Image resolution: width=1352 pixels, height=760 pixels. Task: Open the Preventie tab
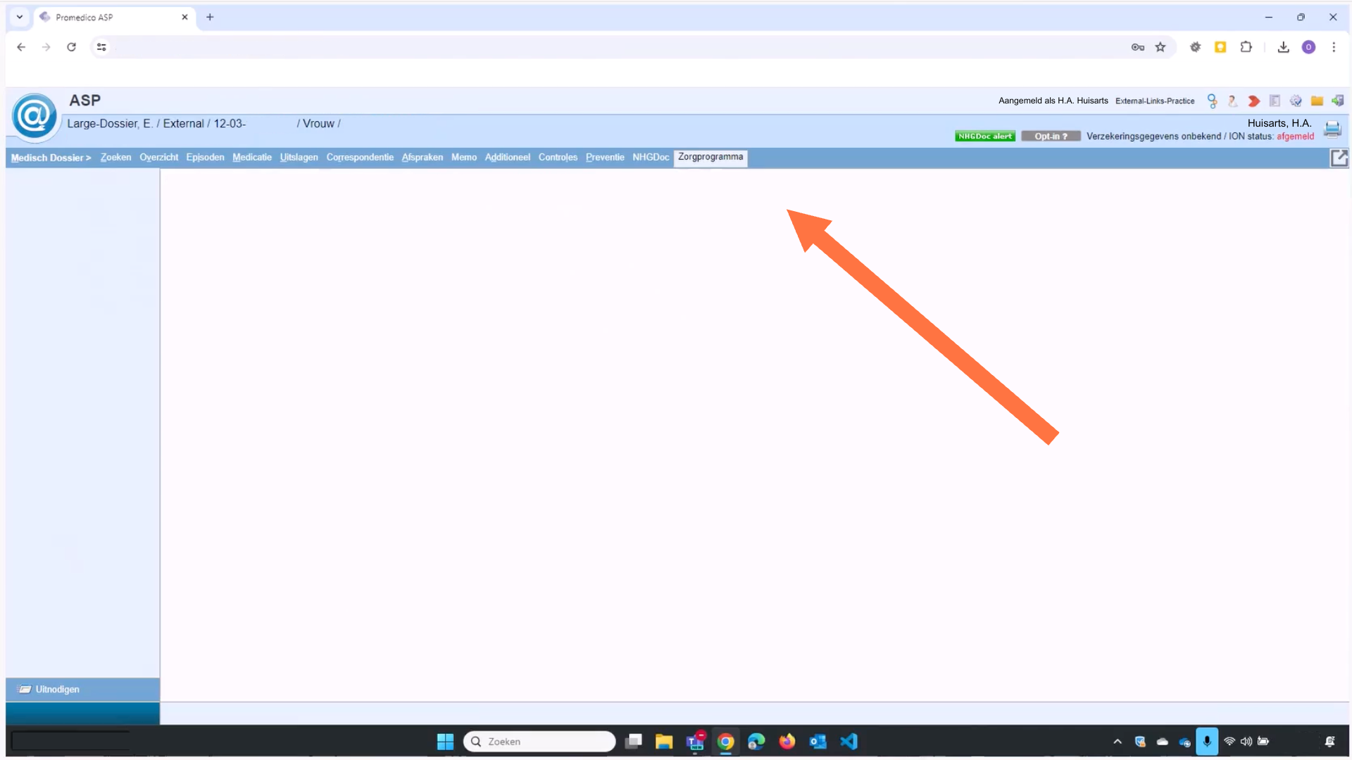[605, 158]
